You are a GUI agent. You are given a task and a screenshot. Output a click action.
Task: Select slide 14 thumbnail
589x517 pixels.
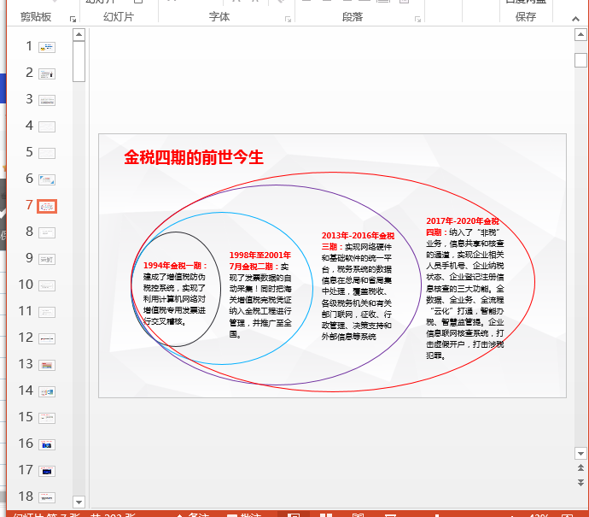point(47,391)
